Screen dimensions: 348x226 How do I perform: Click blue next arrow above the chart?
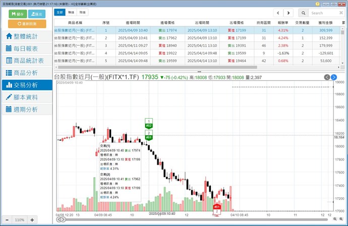pyautogui.click(x=334, y=77)
